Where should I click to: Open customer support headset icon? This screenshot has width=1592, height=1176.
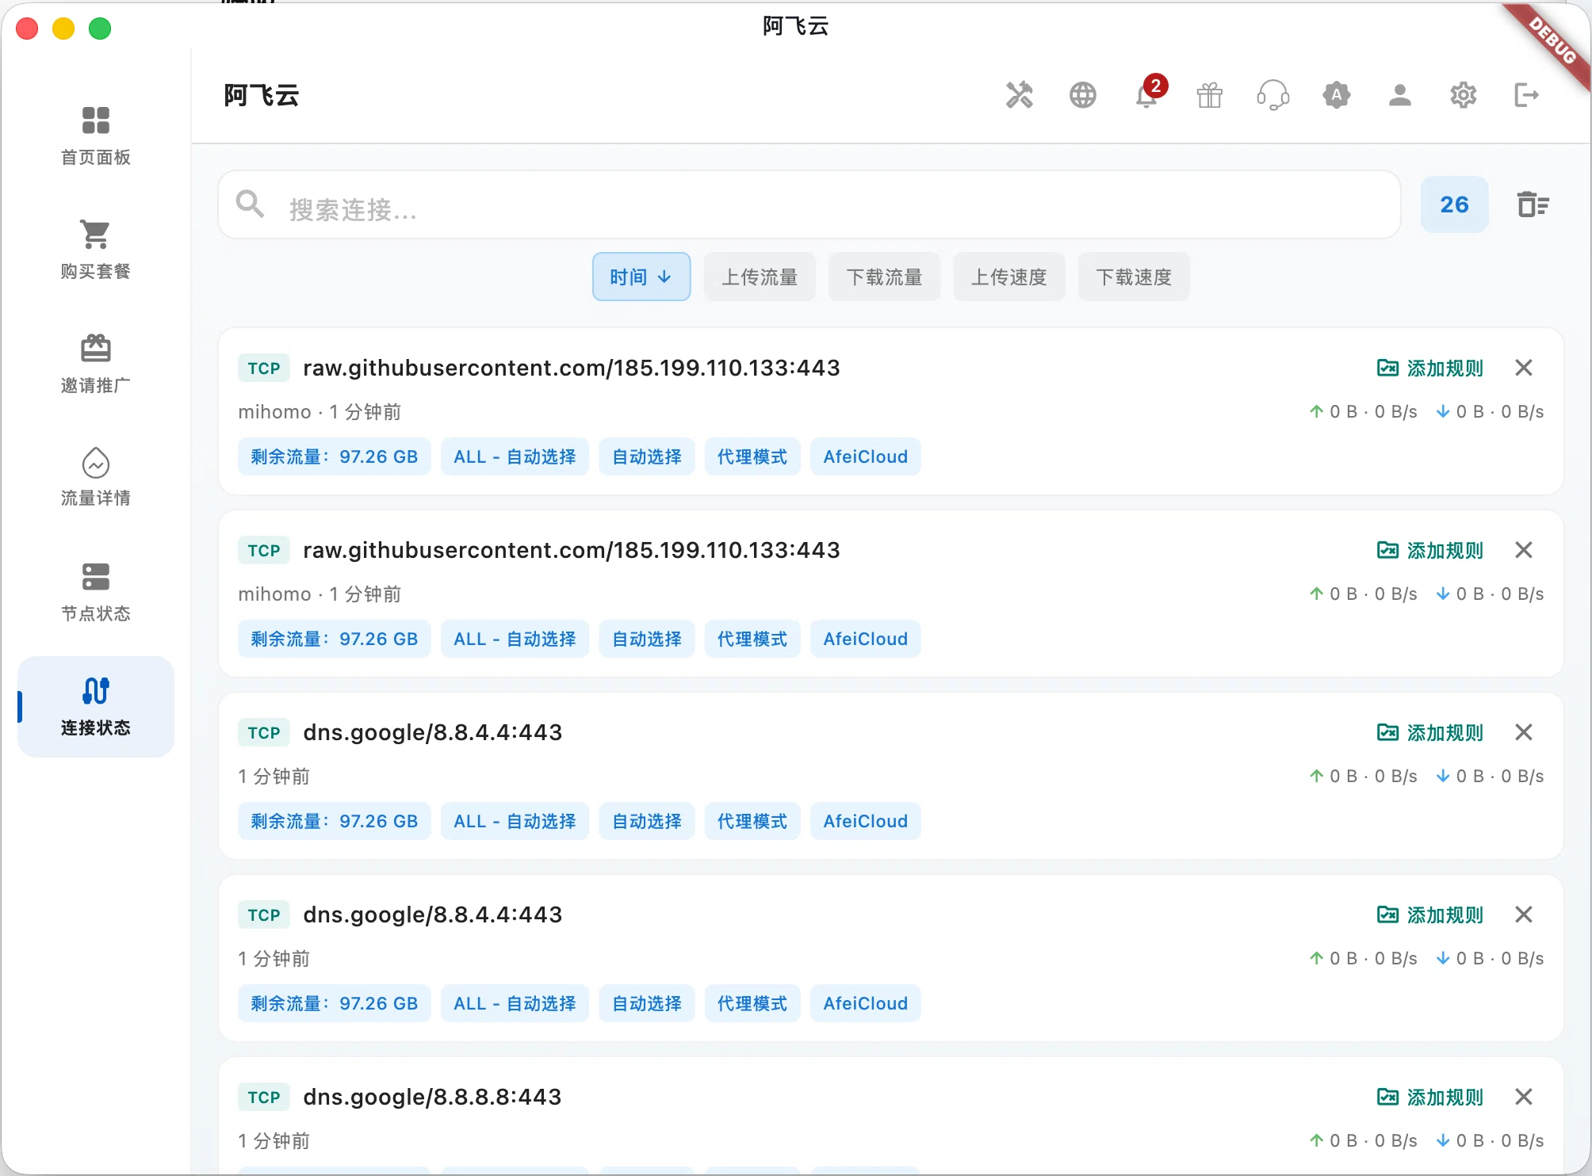point(1273,95)
